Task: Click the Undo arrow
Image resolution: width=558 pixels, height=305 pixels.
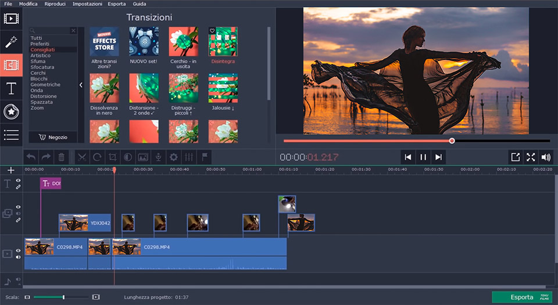Action: click(31, 157)
